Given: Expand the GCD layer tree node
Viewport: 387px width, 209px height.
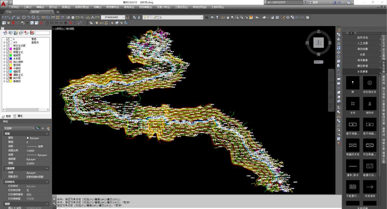Looking at the screenshot, I should [x=4, y=42].
